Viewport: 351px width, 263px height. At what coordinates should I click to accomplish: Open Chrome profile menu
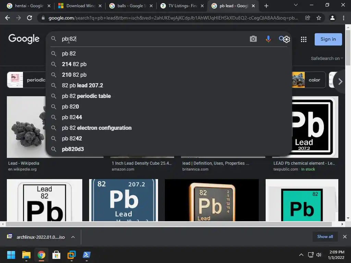(x=332, y=18)
